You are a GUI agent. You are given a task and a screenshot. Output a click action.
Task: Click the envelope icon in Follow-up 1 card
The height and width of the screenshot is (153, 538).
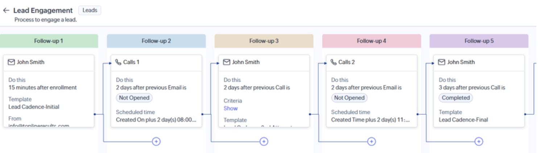[x=11, y=62]
